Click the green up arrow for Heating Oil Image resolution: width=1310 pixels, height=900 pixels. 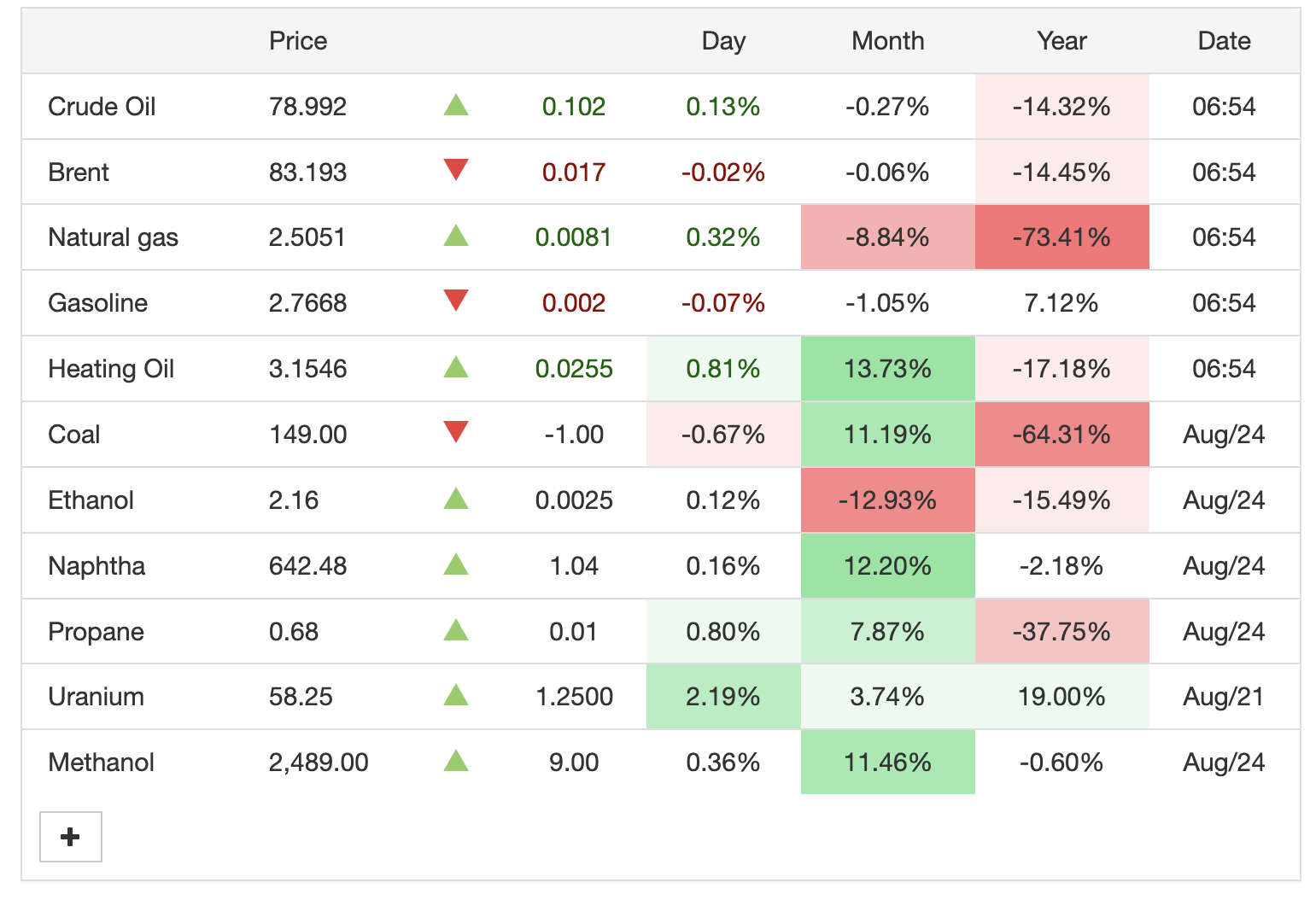point(456,367)
